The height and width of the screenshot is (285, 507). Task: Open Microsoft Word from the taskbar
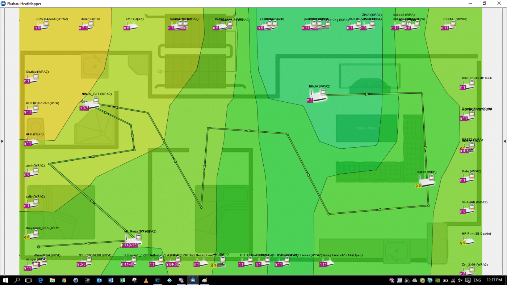point(111,280)
